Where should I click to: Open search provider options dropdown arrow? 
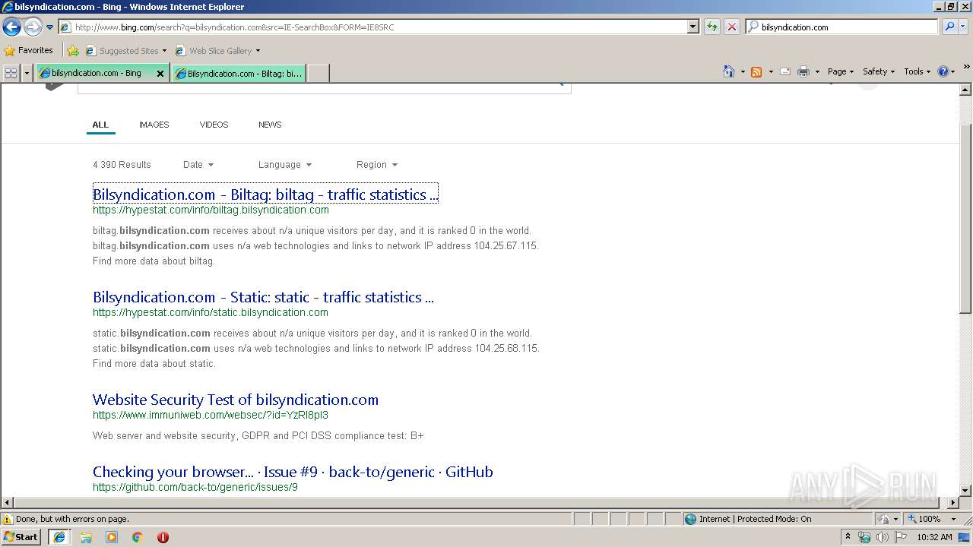click(x=963, y=27)
